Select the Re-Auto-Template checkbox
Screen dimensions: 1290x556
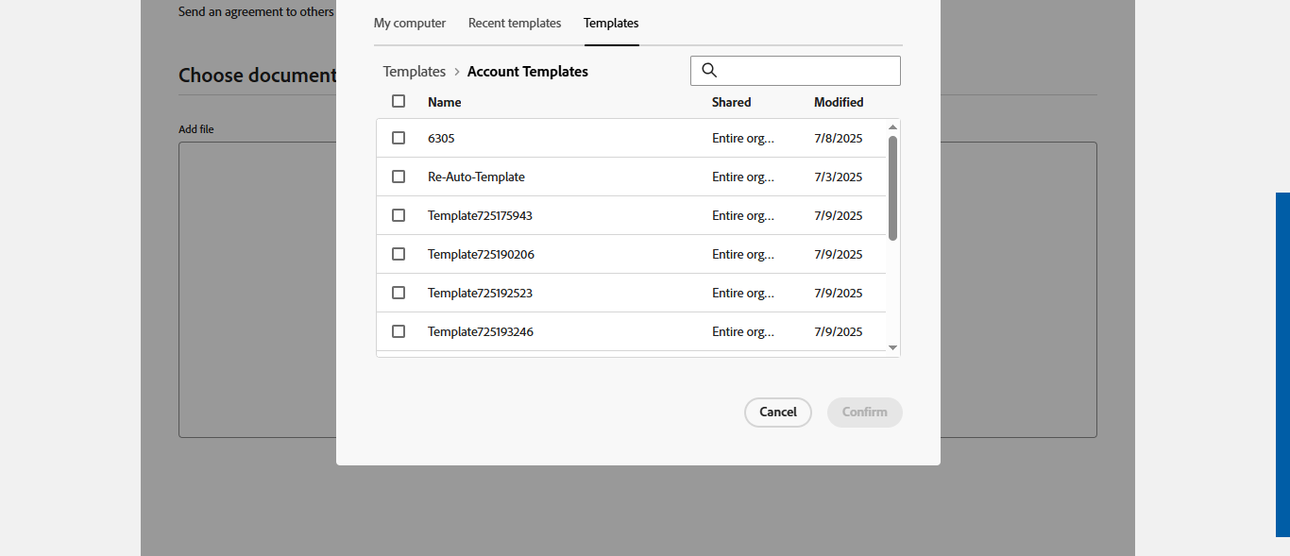pyautogui.click(x=399, y=177)
